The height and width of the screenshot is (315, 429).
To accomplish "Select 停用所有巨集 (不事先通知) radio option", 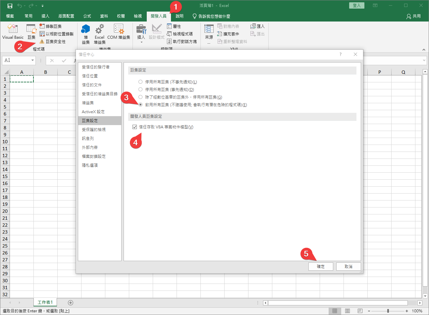I will tap(140, 82).
